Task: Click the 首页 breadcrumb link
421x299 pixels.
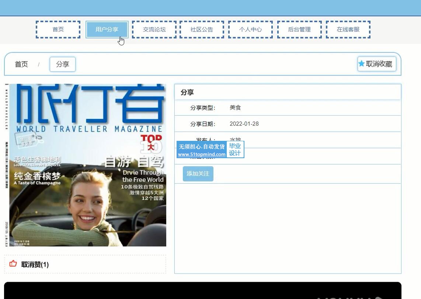Action: point(21,64)
